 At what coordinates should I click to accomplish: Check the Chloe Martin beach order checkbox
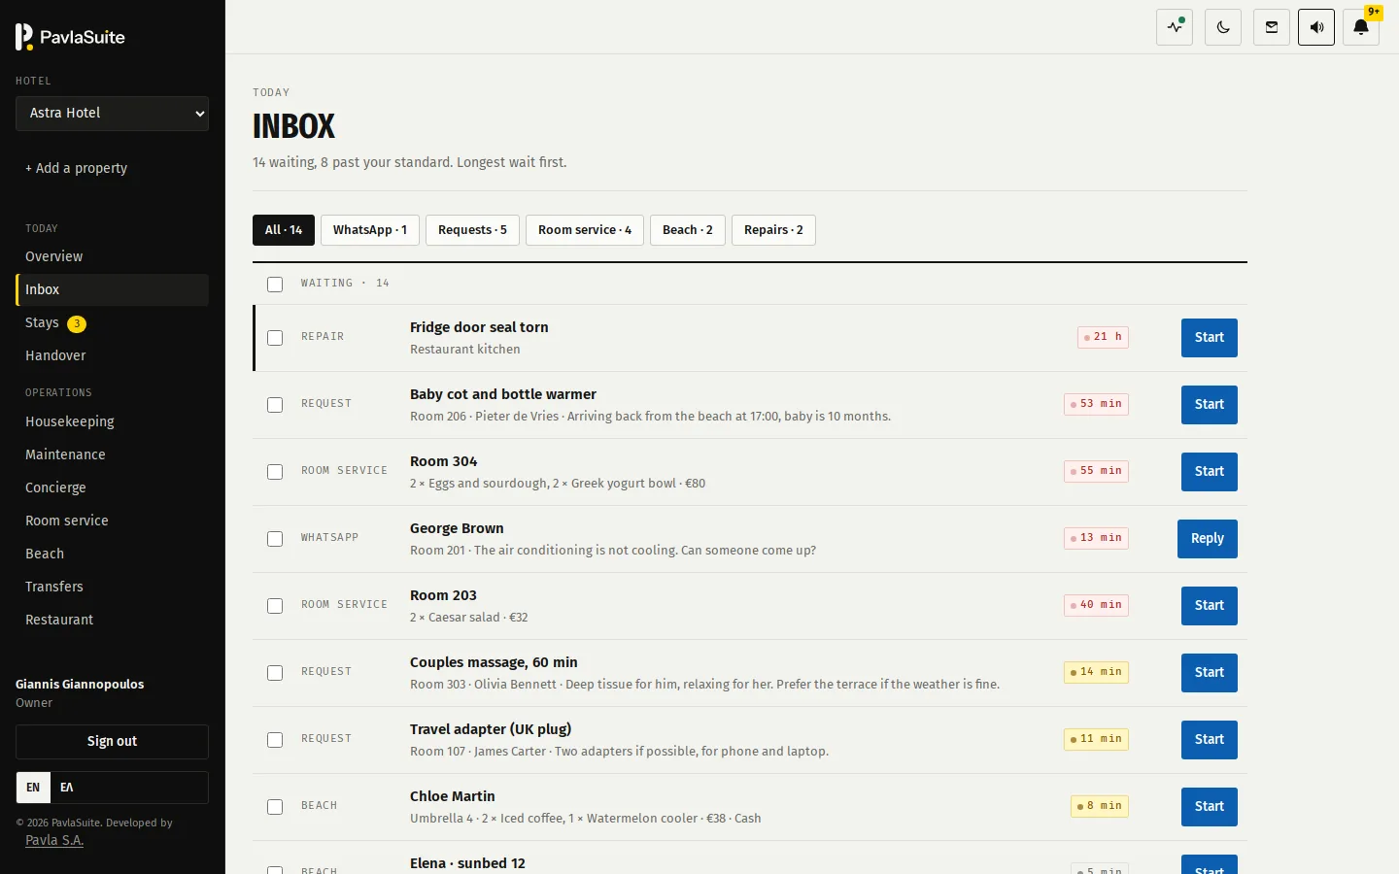(x=275, y=807)
